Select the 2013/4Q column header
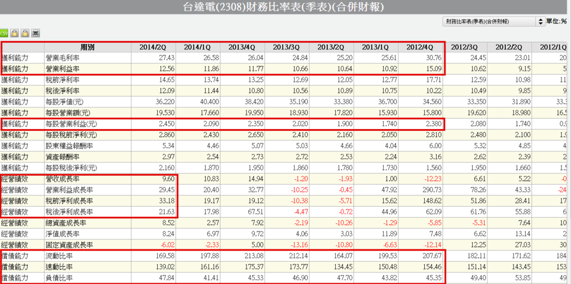The width and height of the screenshot is (571, 284). pos(242,47)
